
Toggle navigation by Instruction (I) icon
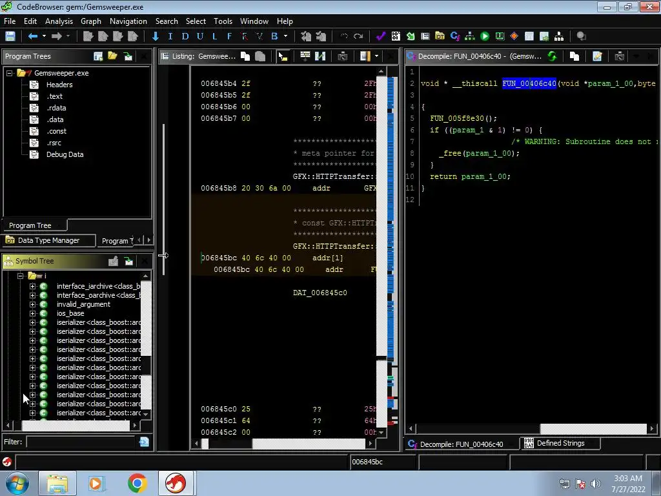click(170, 36)
